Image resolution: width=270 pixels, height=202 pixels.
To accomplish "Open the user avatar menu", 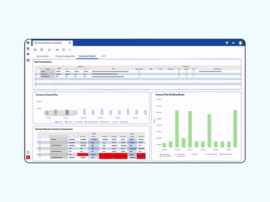I will (x=241, y=43).
